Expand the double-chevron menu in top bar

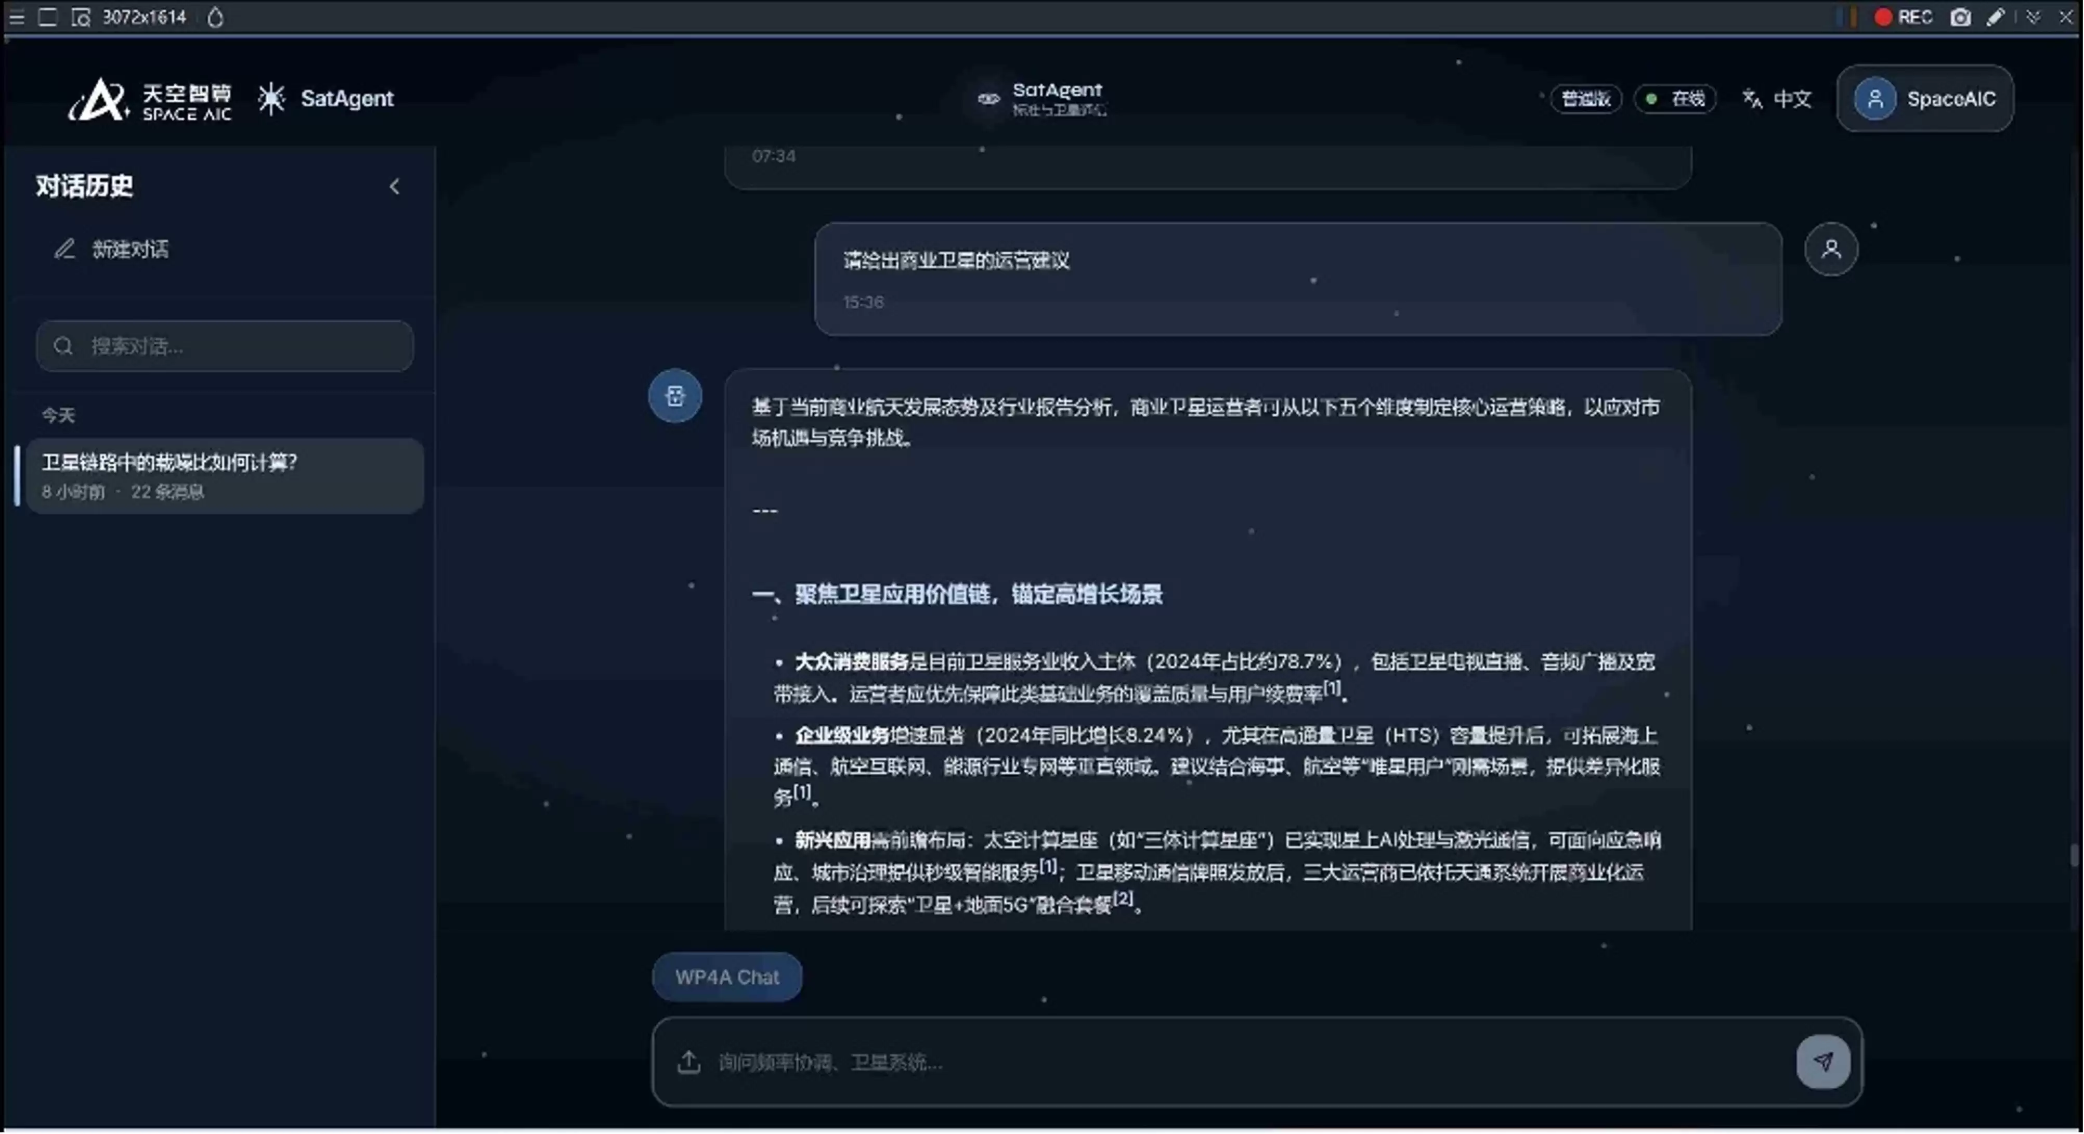2033,17
